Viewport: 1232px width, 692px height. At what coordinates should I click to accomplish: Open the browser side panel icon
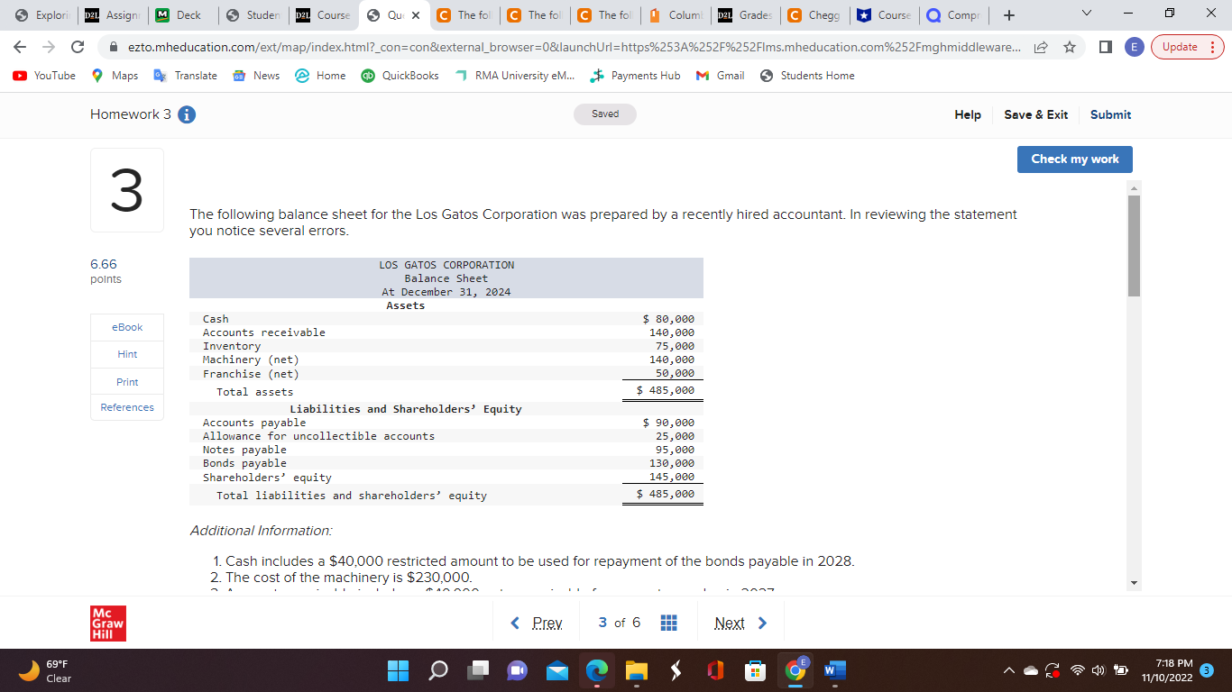coord(1105,47)
